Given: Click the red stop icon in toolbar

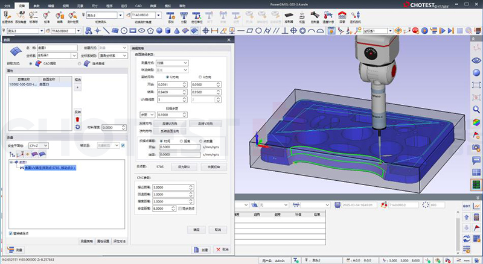Looking at the screenshot, I should click(415, 31).
